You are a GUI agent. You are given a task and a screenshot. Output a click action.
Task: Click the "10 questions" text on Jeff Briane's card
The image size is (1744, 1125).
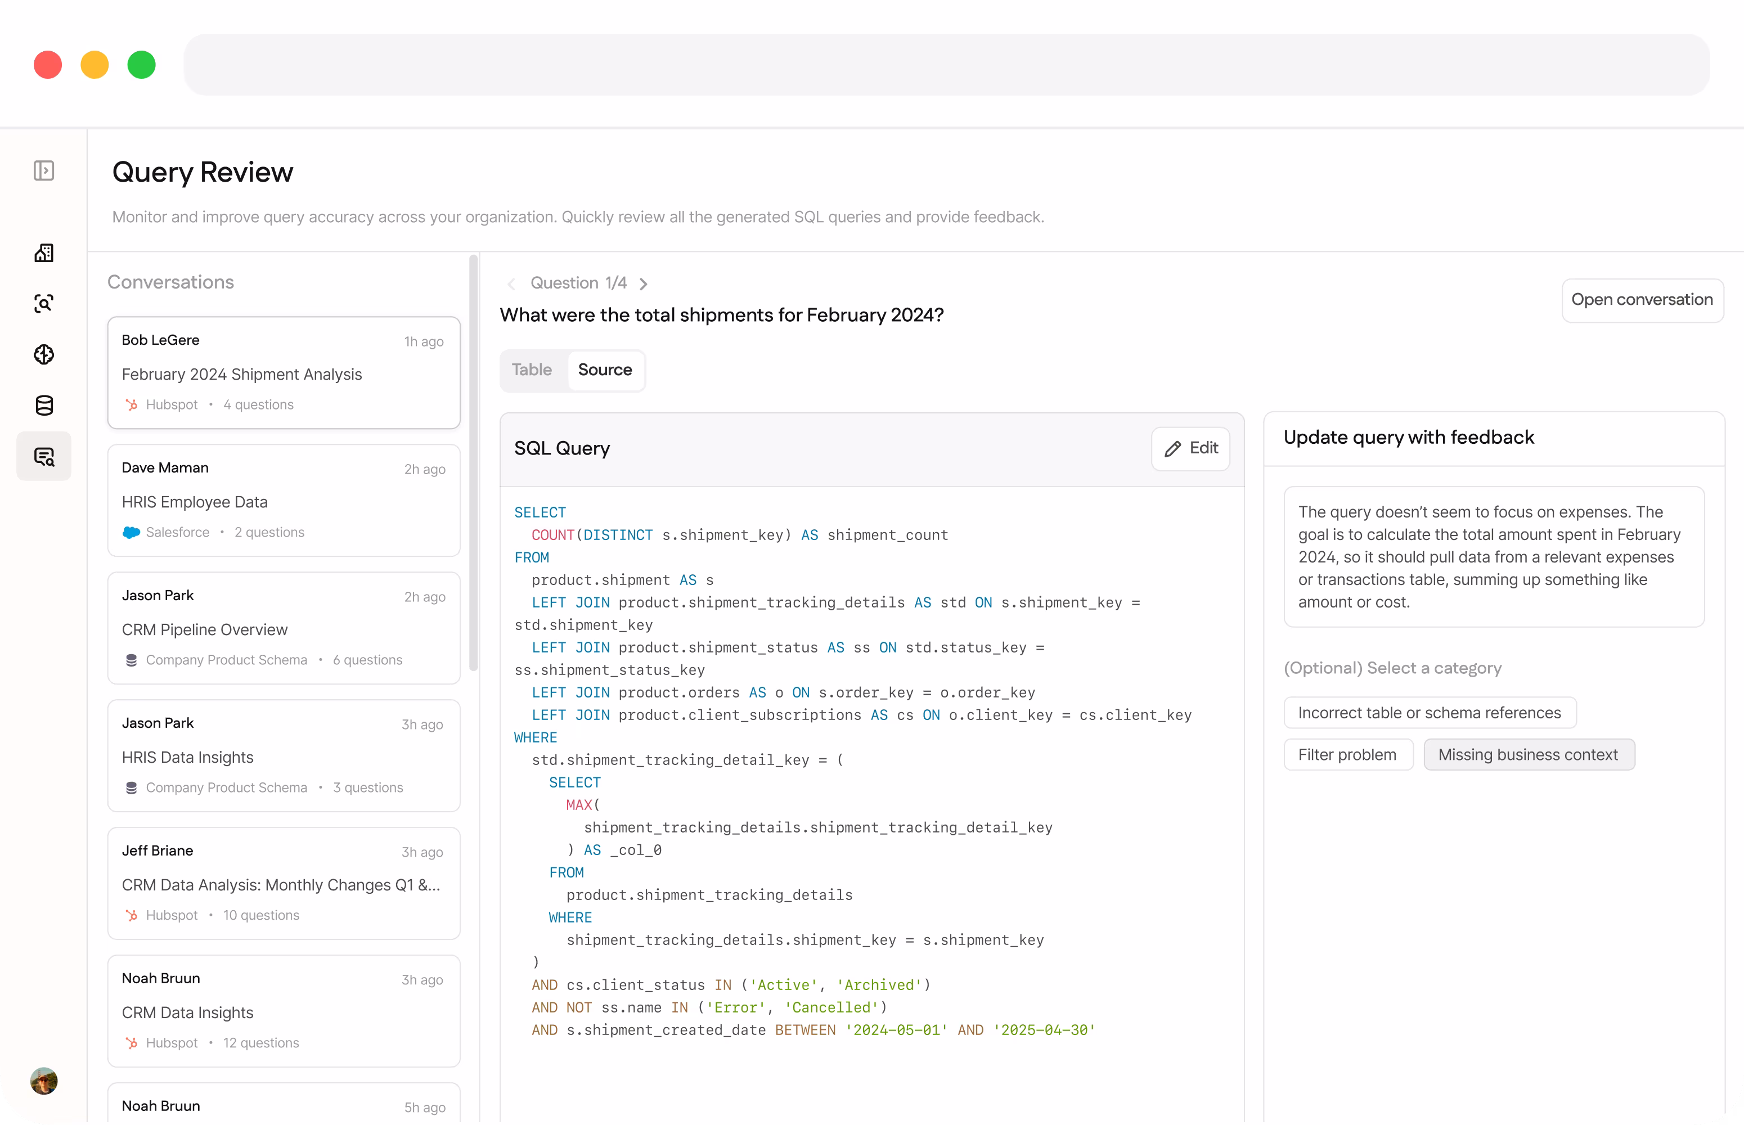point(261,916)
